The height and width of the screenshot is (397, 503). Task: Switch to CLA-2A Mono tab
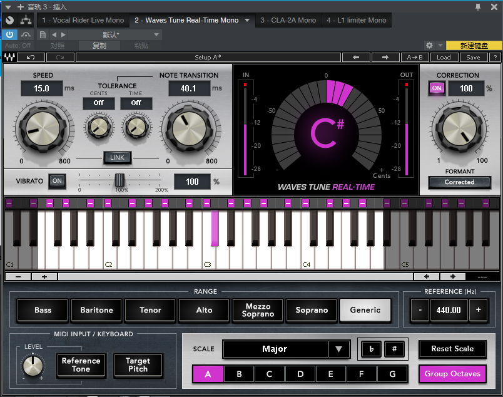click(x=288, y=20)
